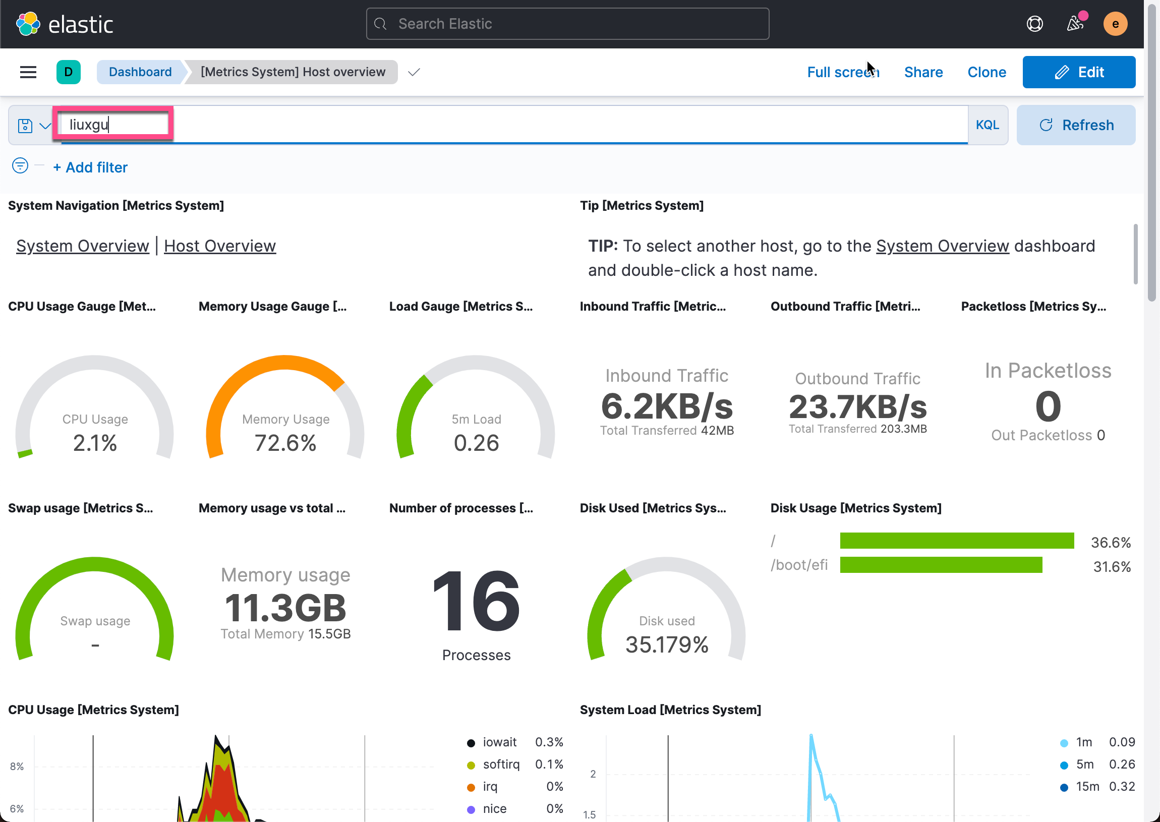This screenshot has height=822, width=1160.
Task: Toggle iowait series in CPU legend
Action: pos(499,742)
